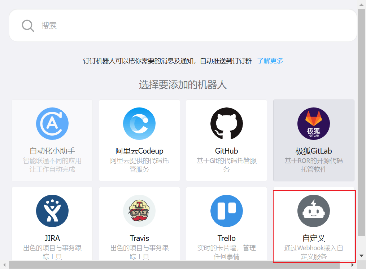Click the vertical scrollbar thumb

pos(361,122)
